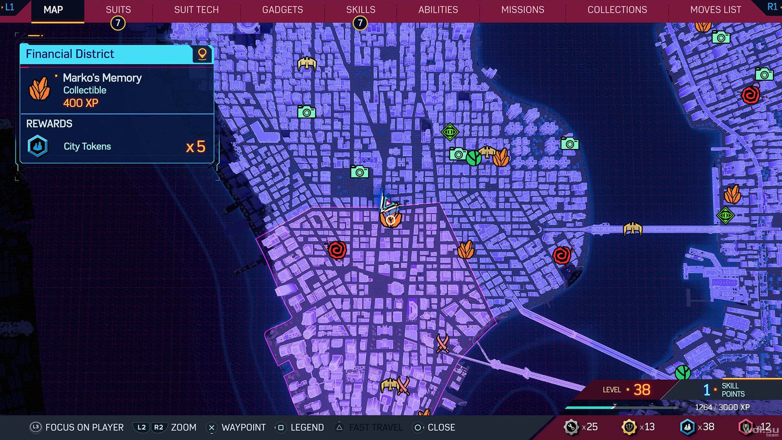The height and width of the screenshot is (440, 782).
Task: Click the WAYPOINT prompt
Action: click(236, 427)
